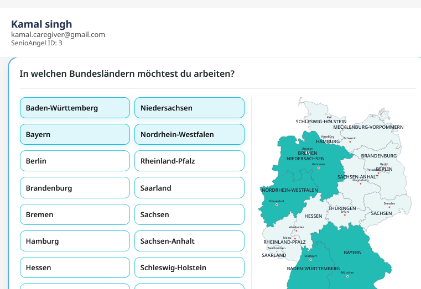Deselect the Bayern state button
The width and height of the screenshot is (421, 289).
[x=75, y=134]
